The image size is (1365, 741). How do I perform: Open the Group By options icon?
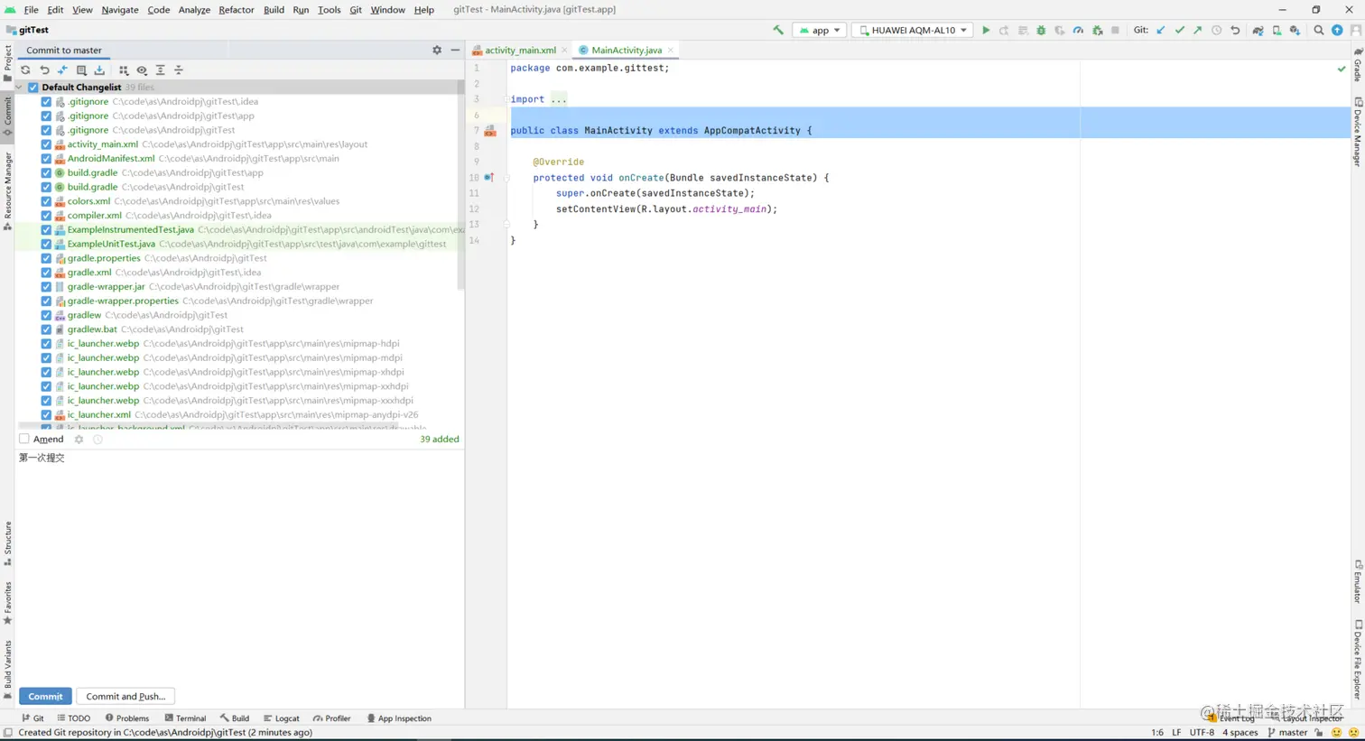tap(124, 69)
